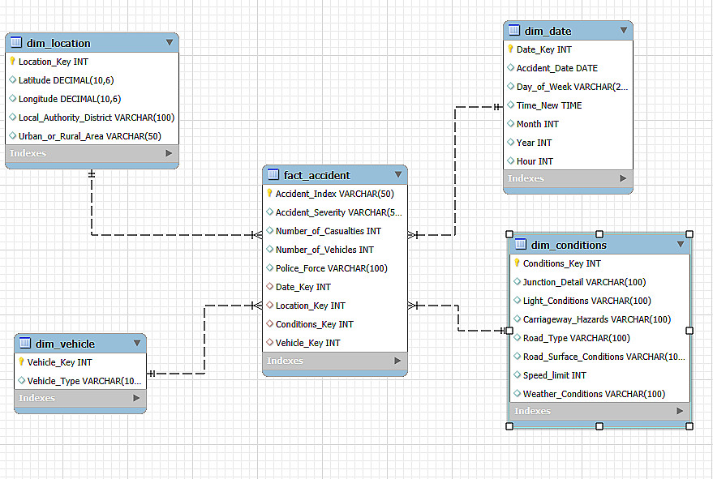713x479 pixels.
Task: Click the red diamond icon beside Conditions_Key in fact_accident
Action: point(269,323)
